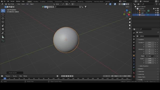Open the File menu
The width and height of the screenshot is (160, 90).
pos(4,1)
